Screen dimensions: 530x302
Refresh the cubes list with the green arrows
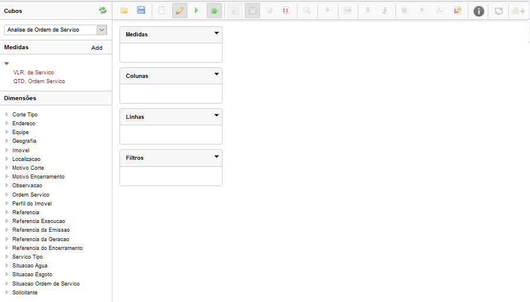click(103, 11)
